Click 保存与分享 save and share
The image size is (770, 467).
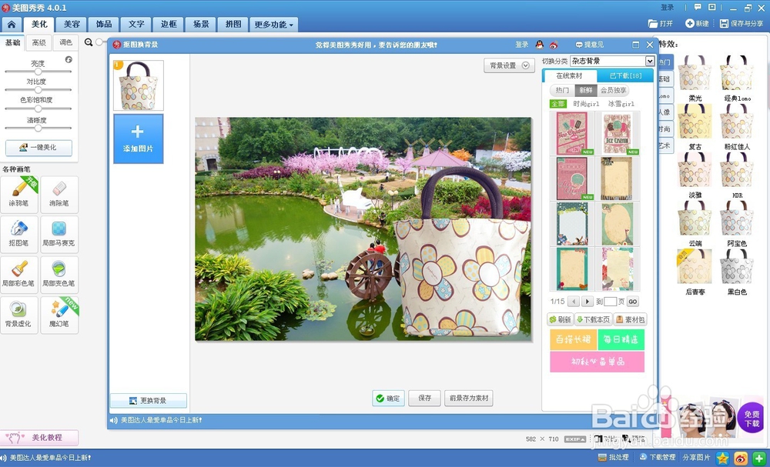741,24
